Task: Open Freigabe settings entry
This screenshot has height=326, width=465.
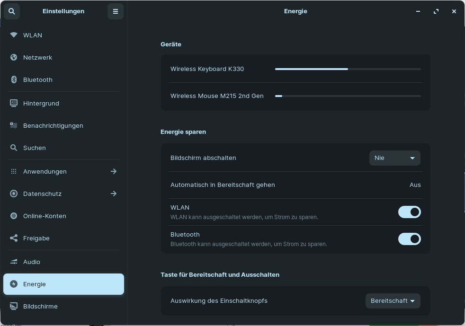Action: [63, 238]
